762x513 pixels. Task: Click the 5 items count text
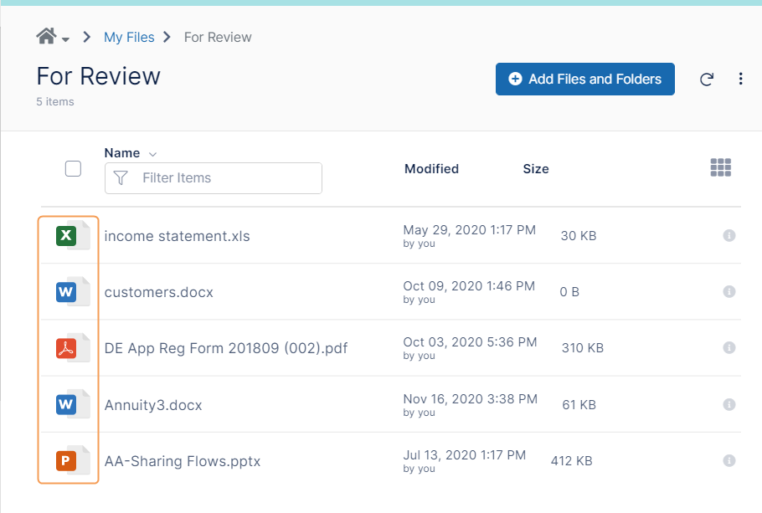tap(55, 101)
